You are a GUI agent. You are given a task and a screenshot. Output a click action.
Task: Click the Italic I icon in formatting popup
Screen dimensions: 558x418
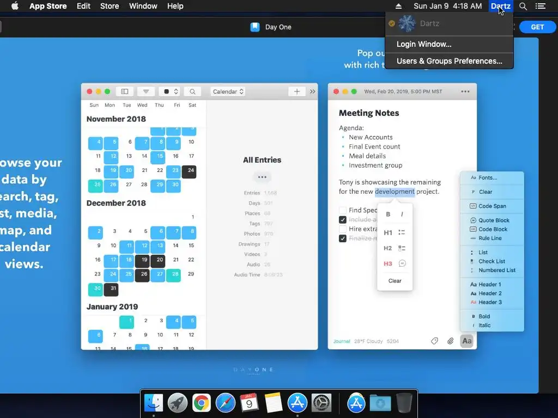coord(402,214)
